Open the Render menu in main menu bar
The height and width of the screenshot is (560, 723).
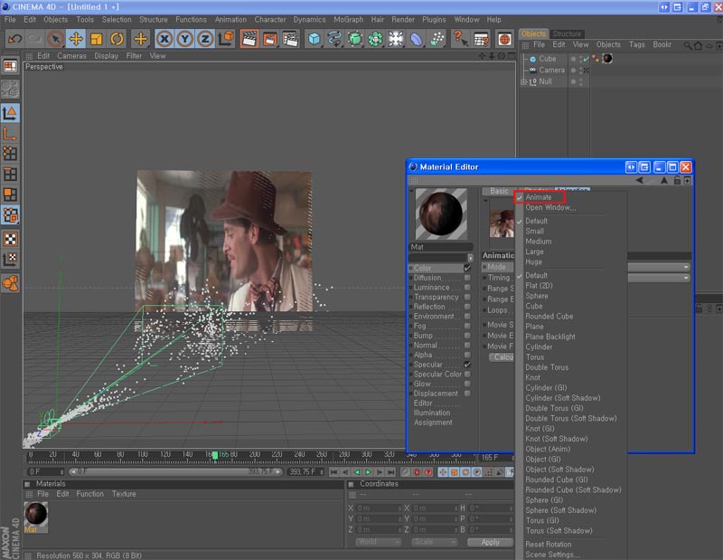pos(403,19)
